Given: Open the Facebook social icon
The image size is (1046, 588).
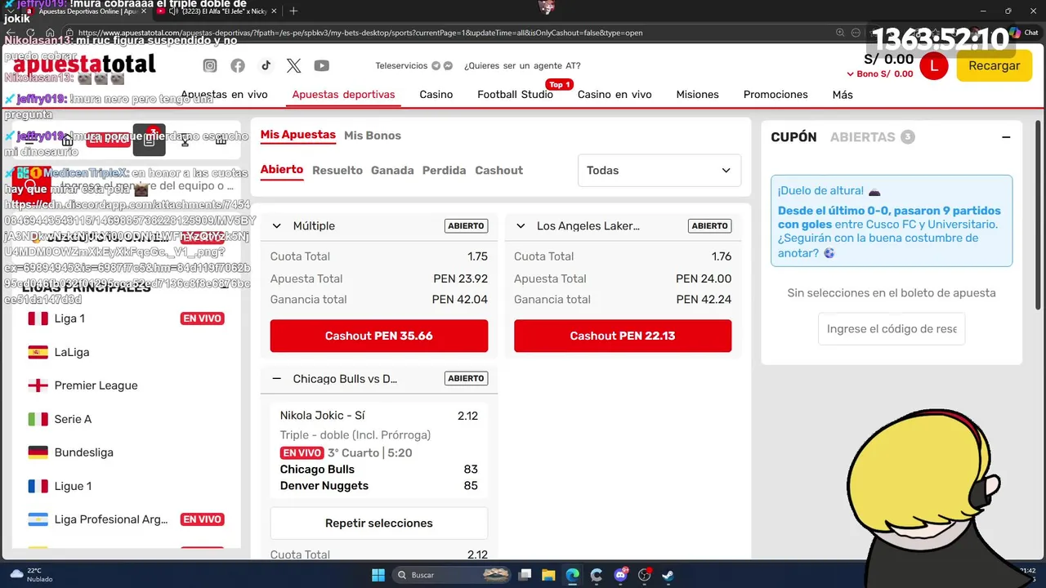Looking at the screenshot, I should pos(238,66).
